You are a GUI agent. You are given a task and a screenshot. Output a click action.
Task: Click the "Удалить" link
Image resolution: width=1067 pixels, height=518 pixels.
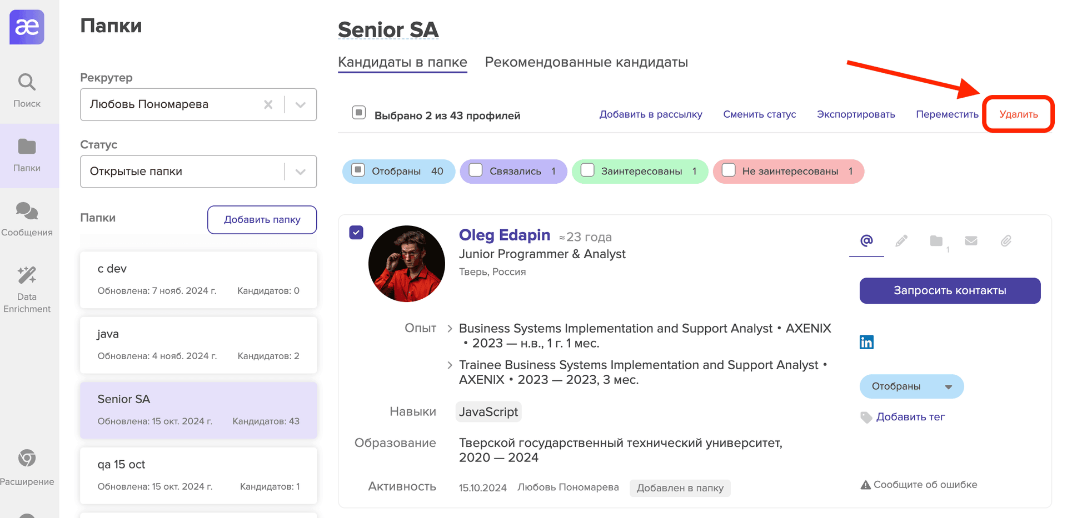click(1018, 114)
